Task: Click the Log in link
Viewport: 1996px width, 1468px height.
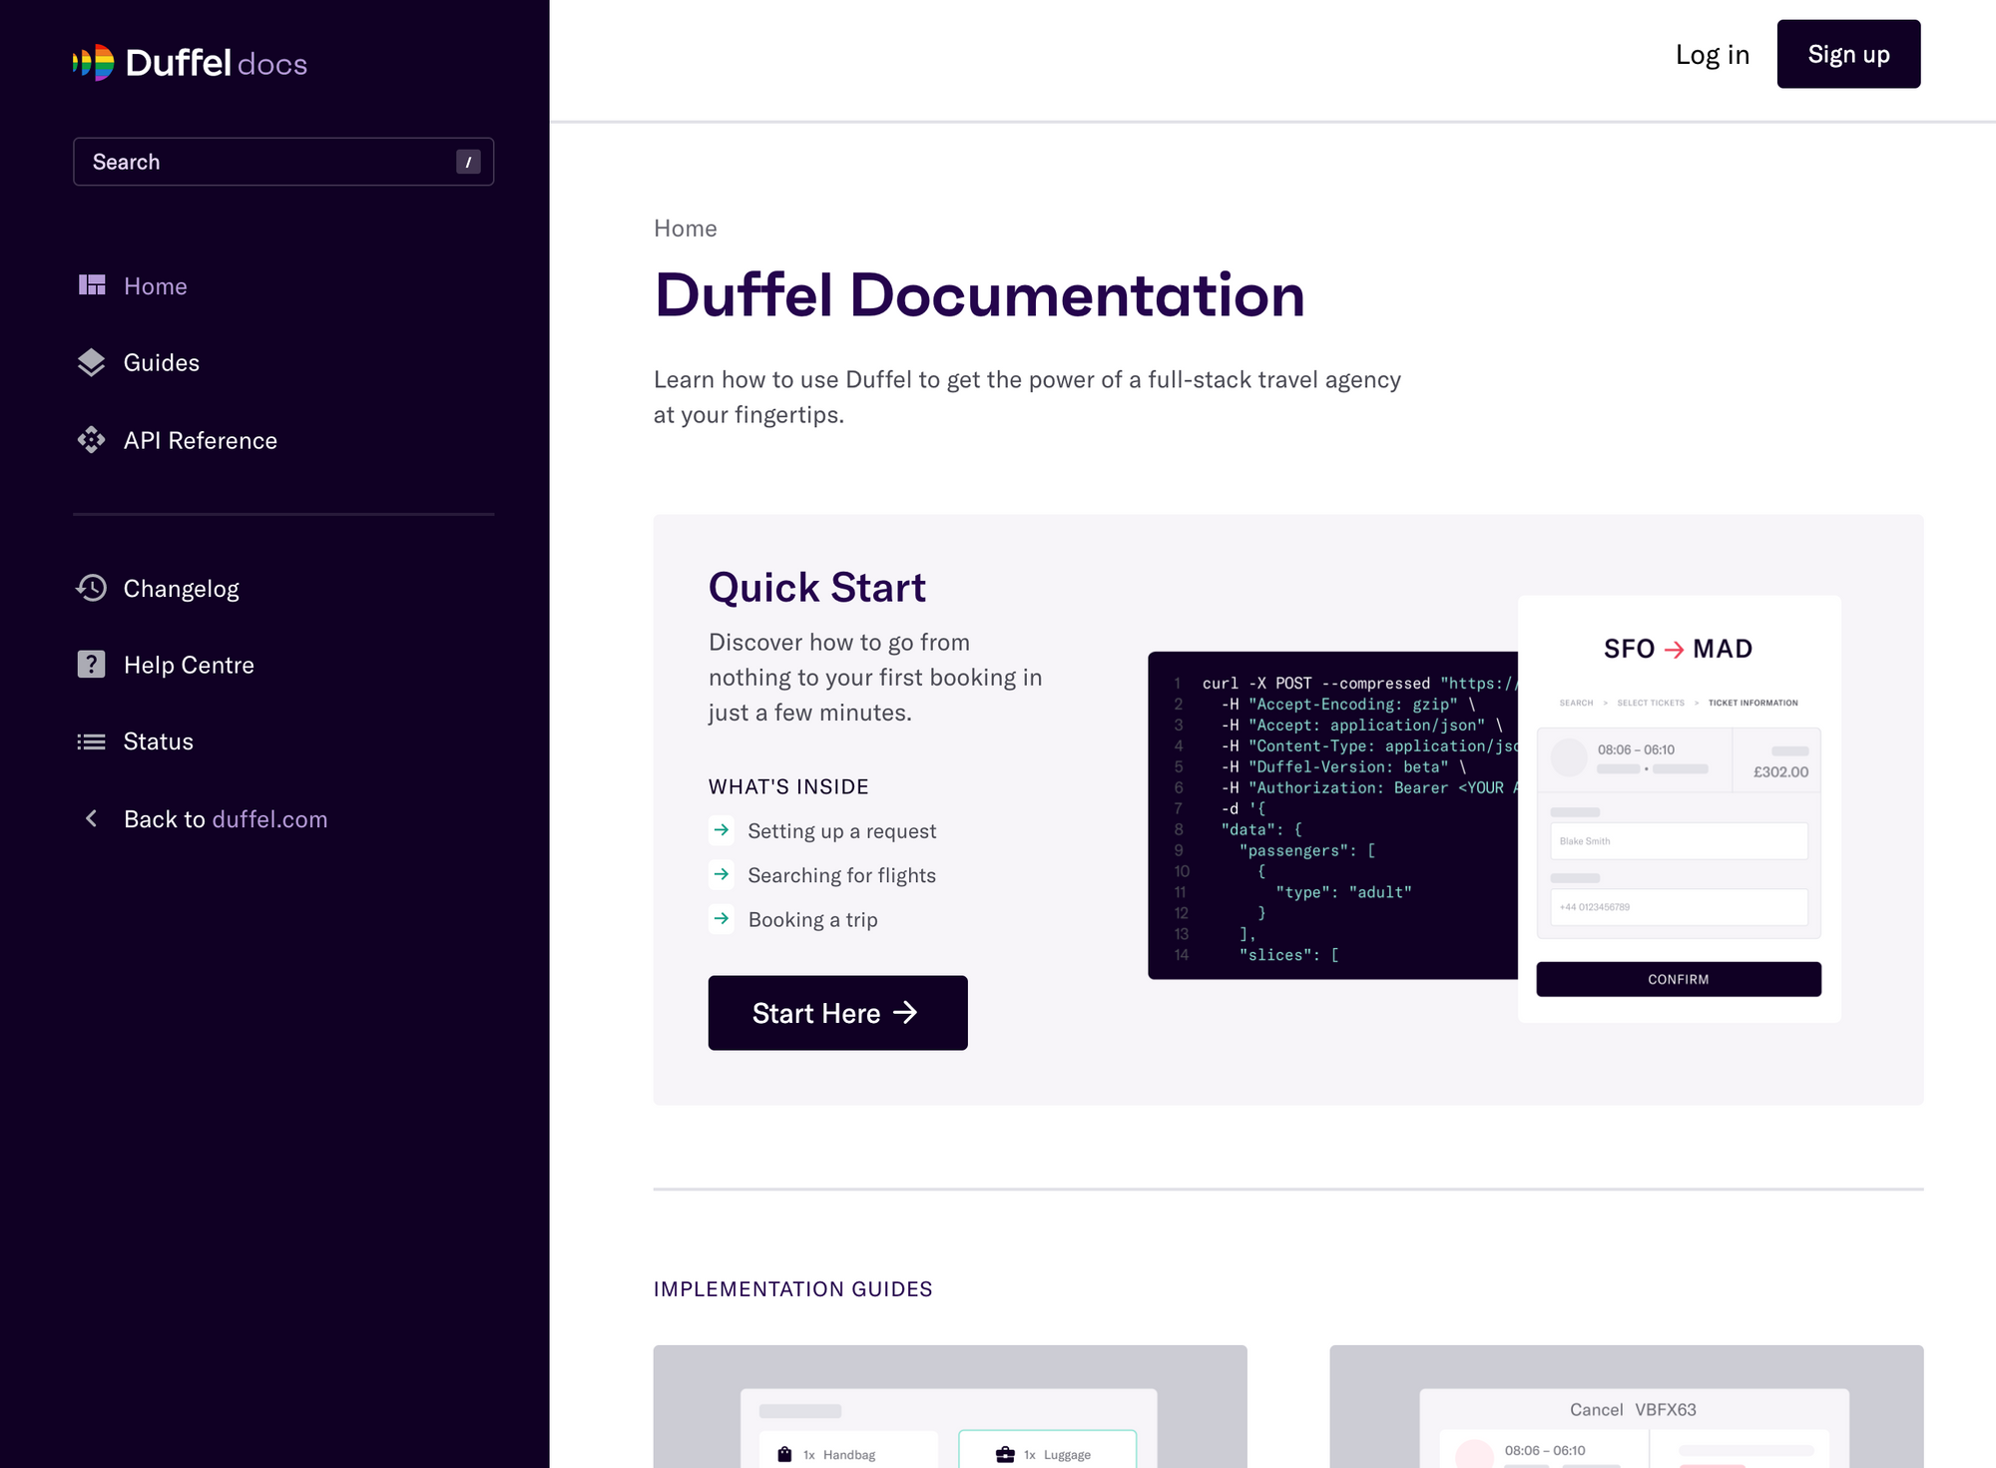Action: 1712,54
